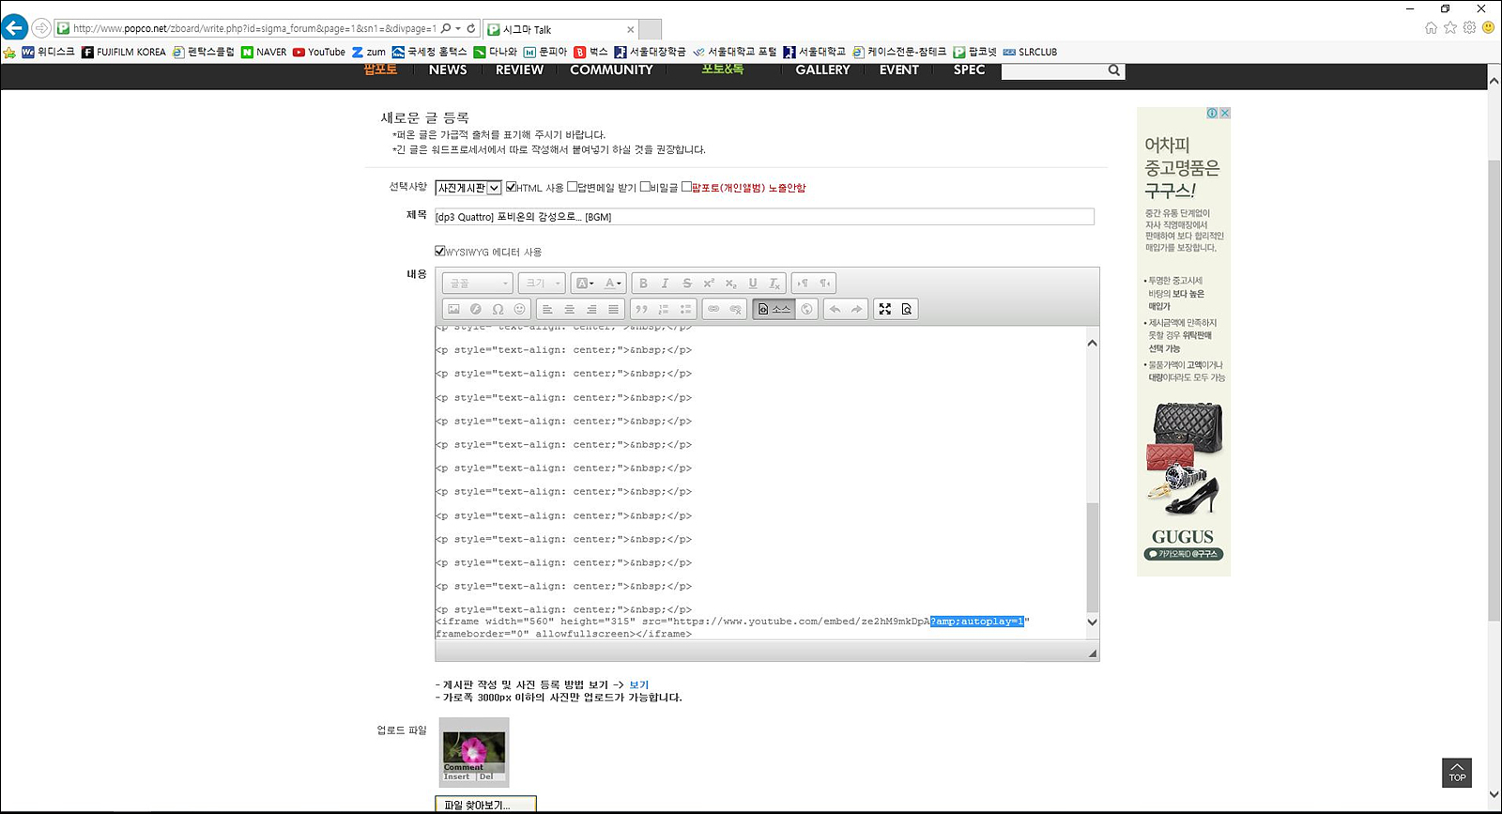Preview the post with the preview icon

tap(906, 309)
